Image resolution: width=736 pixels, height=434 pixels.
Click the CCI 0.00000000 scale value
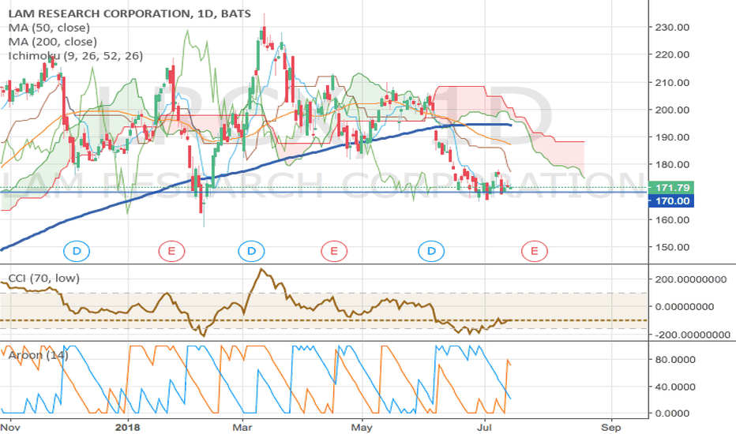pyautogui.click(x=685, y=306)
